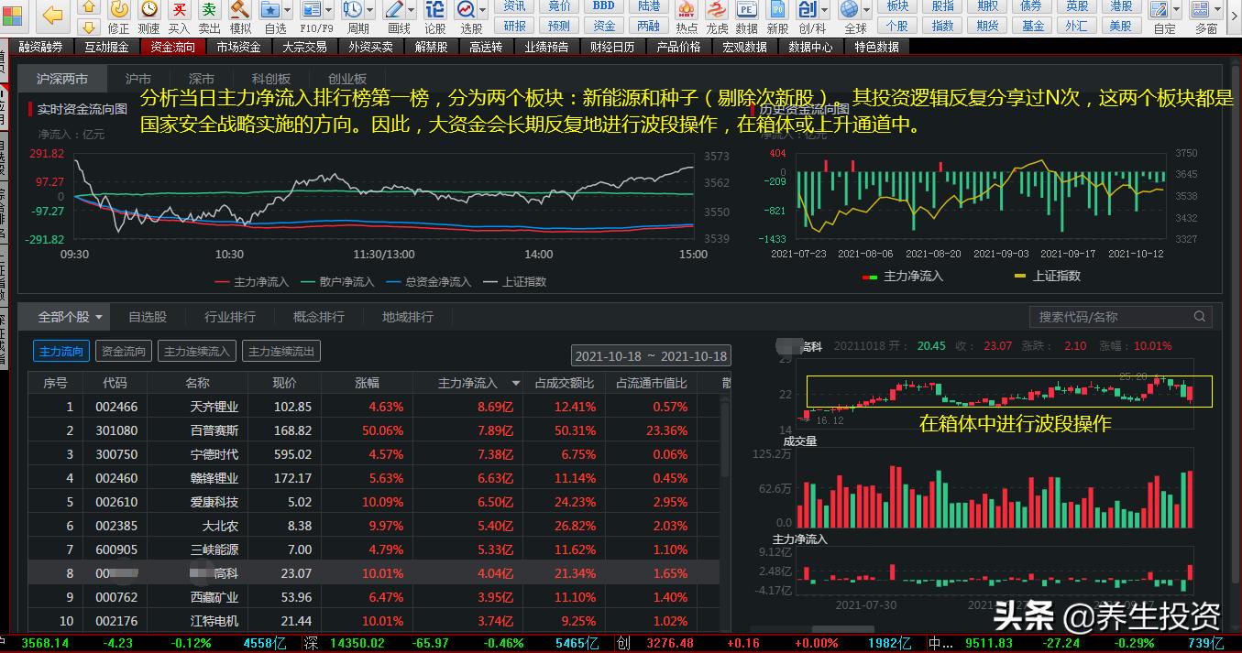Open the 互动掘金 menu item
The width and height of the screenshot is (1242, 653).
click(x=107, y=46)
